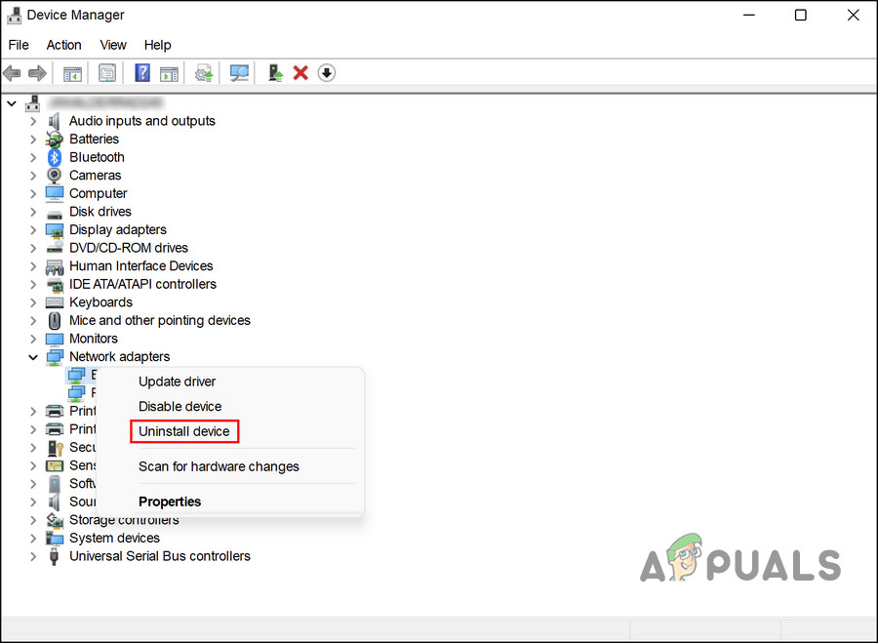Click the disable device down-arrow icon

(x=327, y=73)
